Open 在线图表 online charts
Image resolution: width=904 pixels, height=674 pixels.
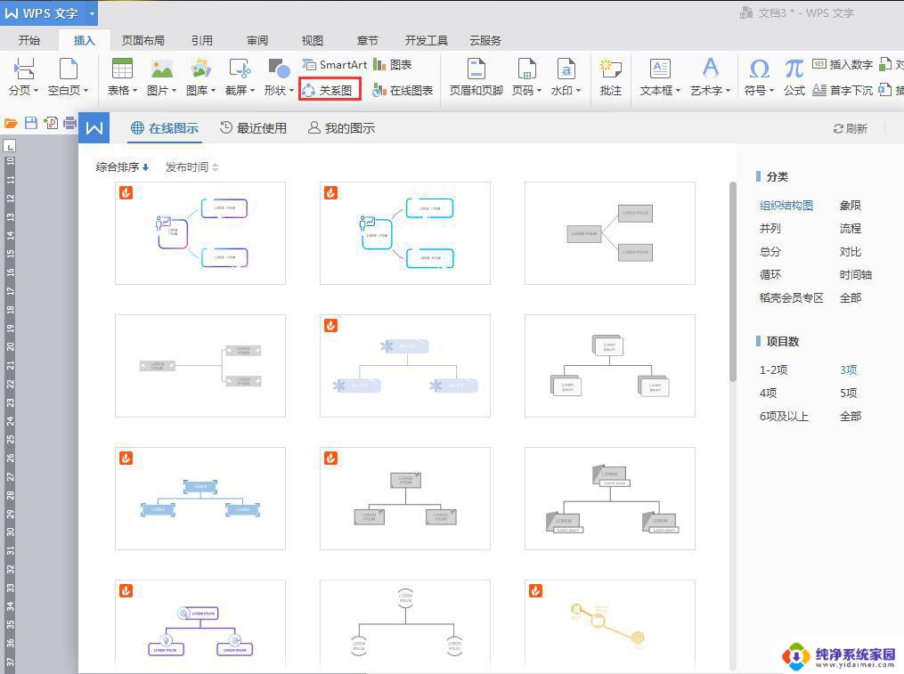tap(403, 91)
